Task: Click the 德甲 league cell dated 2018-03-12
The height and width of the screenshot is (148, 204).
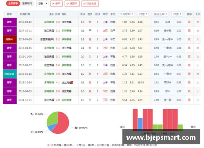Action: coord(10,22)
